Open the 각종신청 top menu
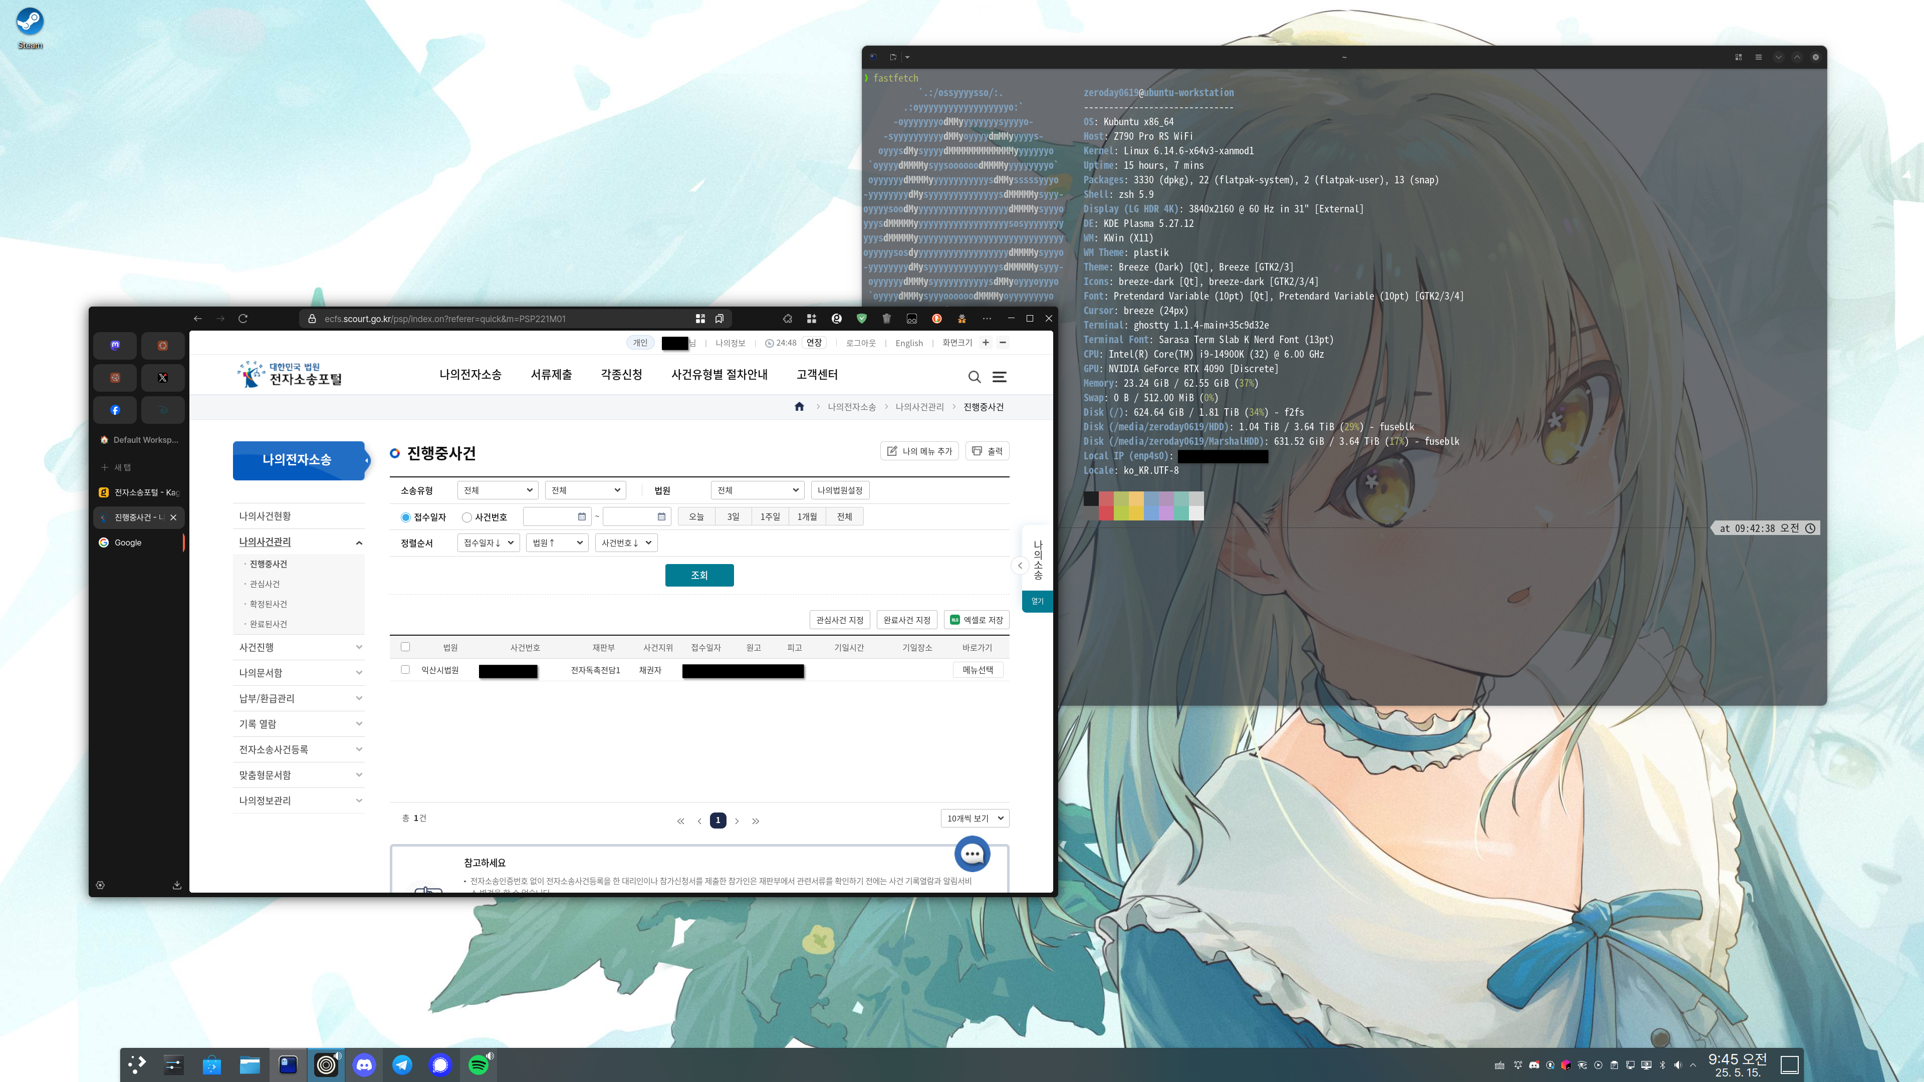The height and width of the screenshot is (1082, 1924). point(621,375)
